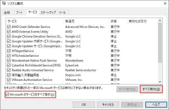The image size is (169, 110).
Task: Click the Realtek Semiconductor manufacturer text
Action: point(81,70)
